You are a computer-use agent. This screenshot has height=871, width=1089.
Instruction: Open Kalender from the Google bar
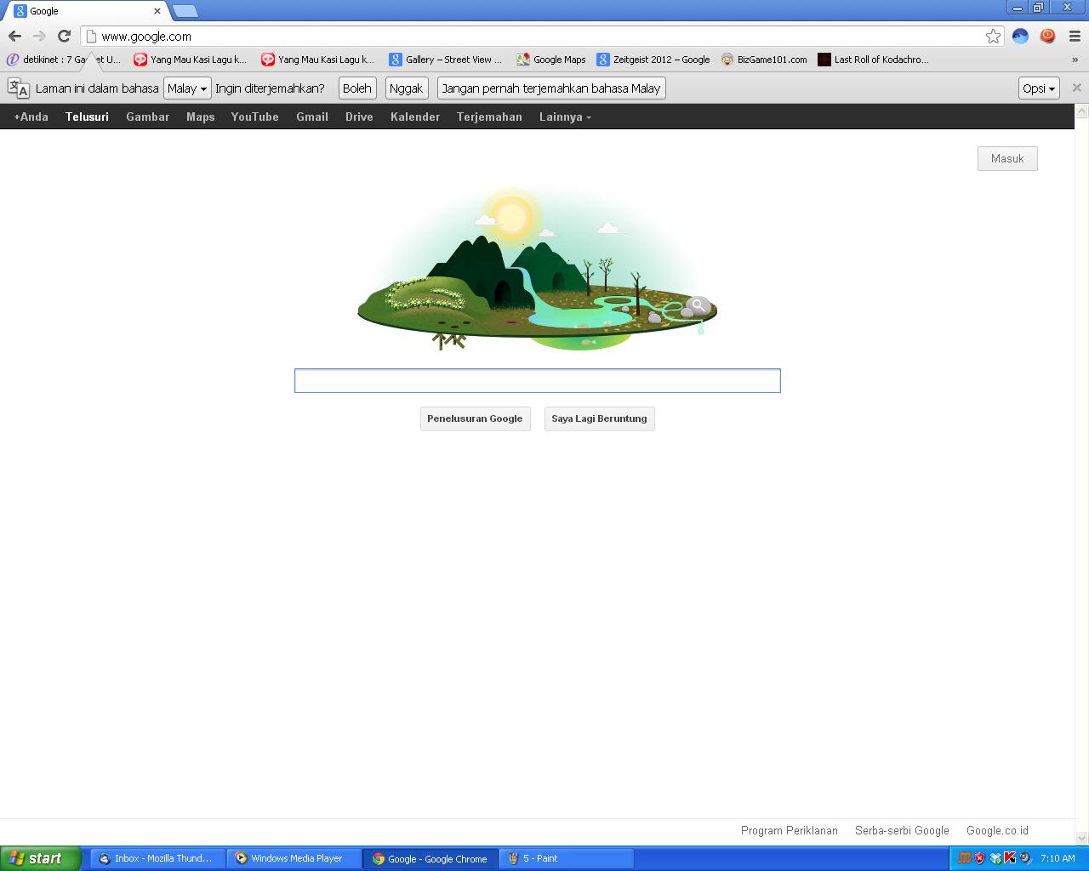[x=415, y=117]
